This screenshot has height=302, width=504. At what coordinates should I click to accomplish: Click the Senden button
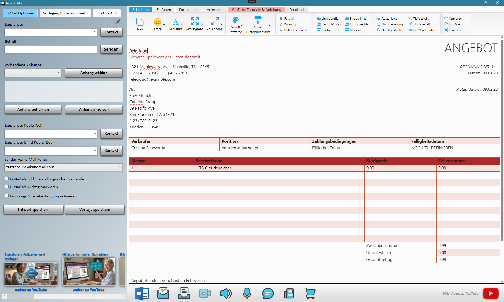point(111,49)
